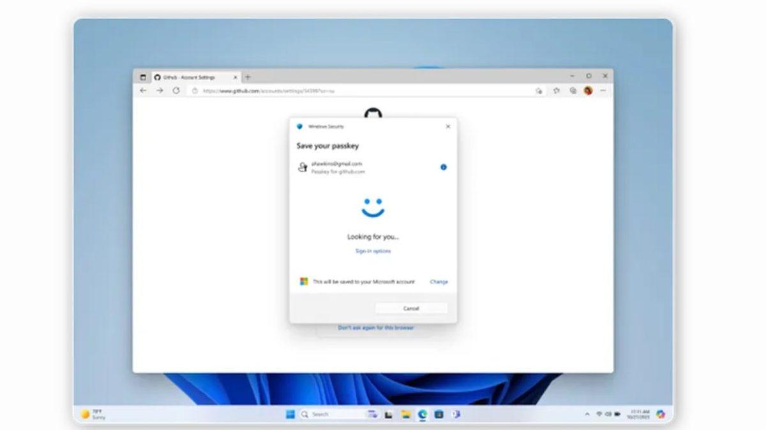
Task: Click the info icon beside the passkey account
Action: pos(444,167)
